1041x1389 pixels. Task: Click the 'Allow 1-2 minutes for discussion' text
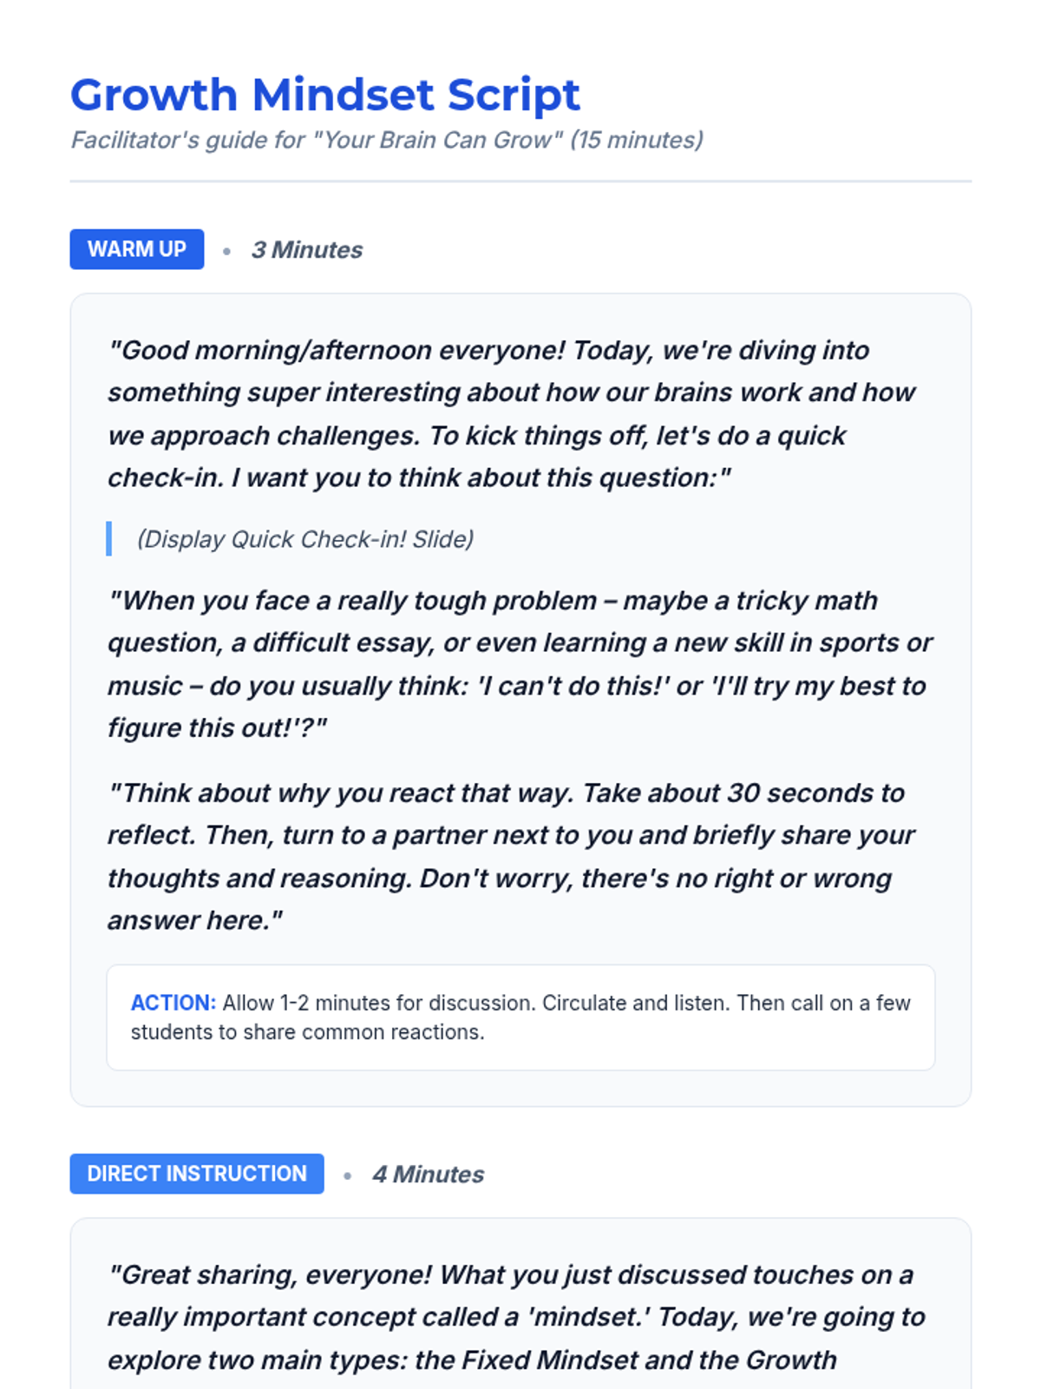click(566, 1003)
